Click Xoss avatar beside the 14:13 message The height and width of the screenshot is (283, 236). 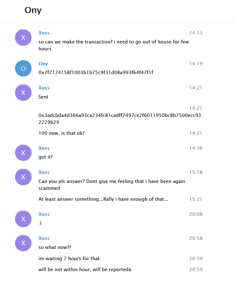coord(23,38)
